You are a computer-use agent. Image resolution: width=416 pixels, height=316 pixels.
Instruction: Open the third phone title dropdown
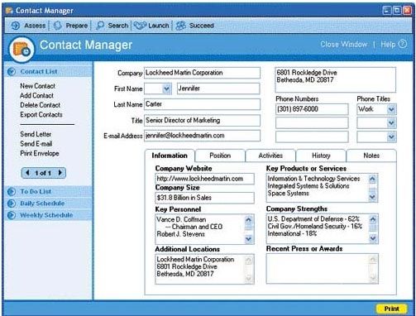[x=391, y=136]
